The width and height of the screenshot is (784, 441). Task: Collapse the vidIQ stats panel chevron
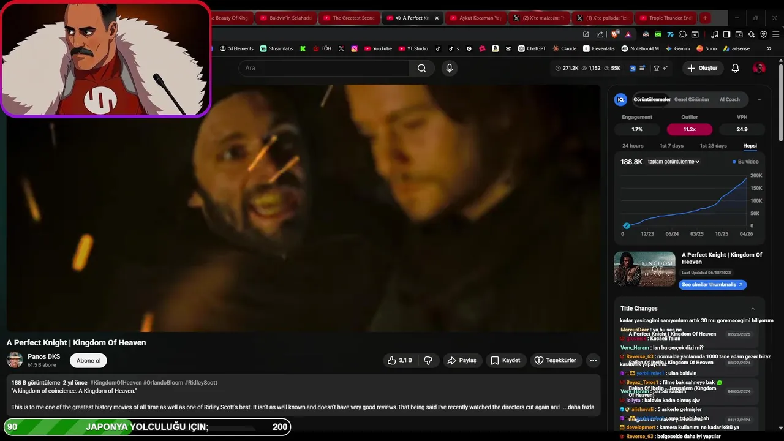tap(759, 99)
